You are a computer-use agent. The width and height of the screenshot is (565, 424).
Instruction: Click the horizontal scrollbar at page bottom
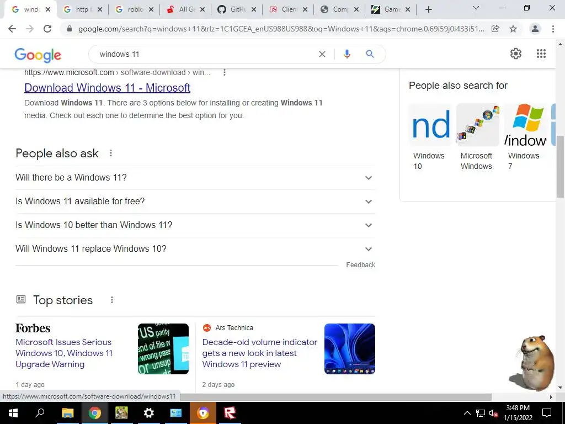[336, 397]
